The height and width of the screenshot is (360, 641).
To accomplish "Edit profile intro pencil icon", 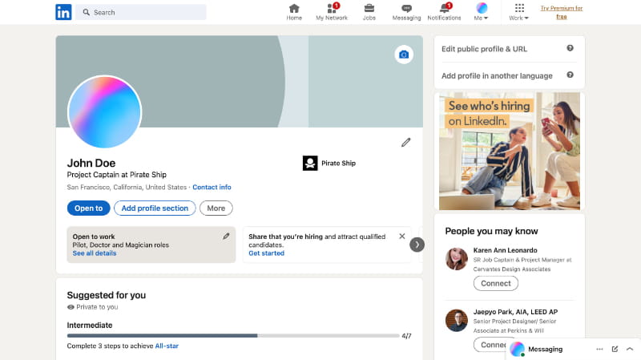I will click(405, 143).
